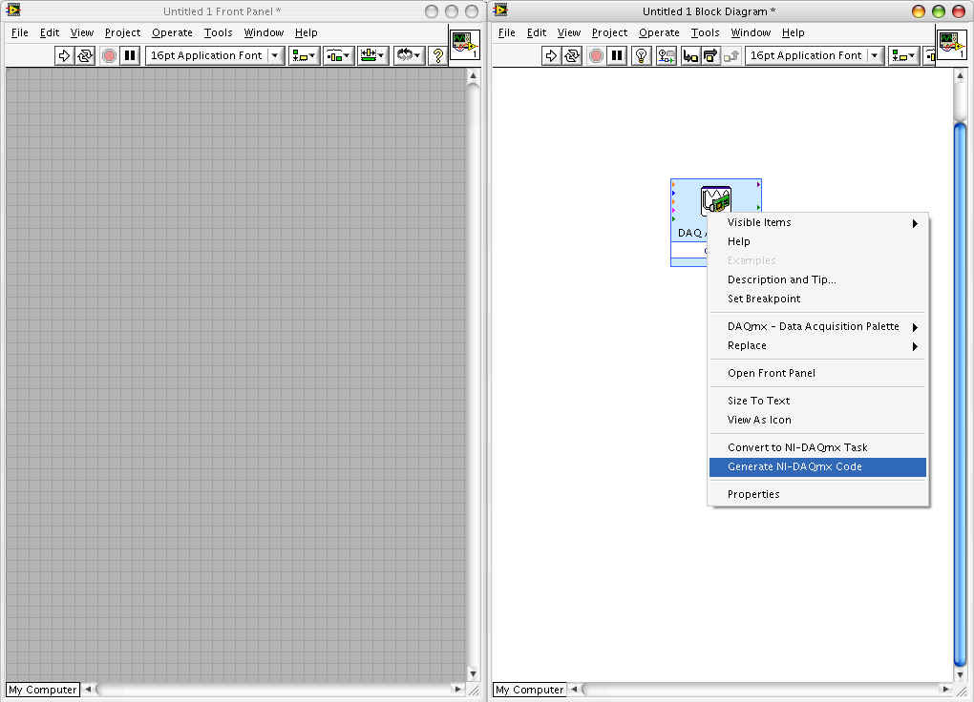Expand Visible Items submenu
The height and width of the screenshot is (702, 974).
pos(817,222)
